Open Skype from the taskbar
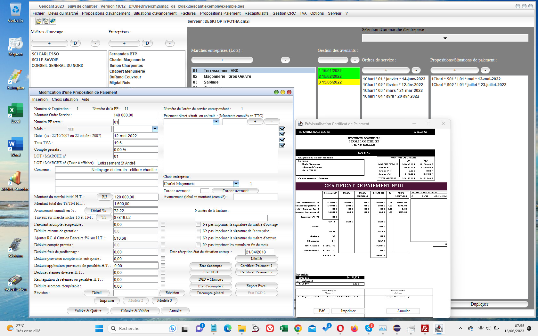 pyautogui.click(x=369, y=328)
